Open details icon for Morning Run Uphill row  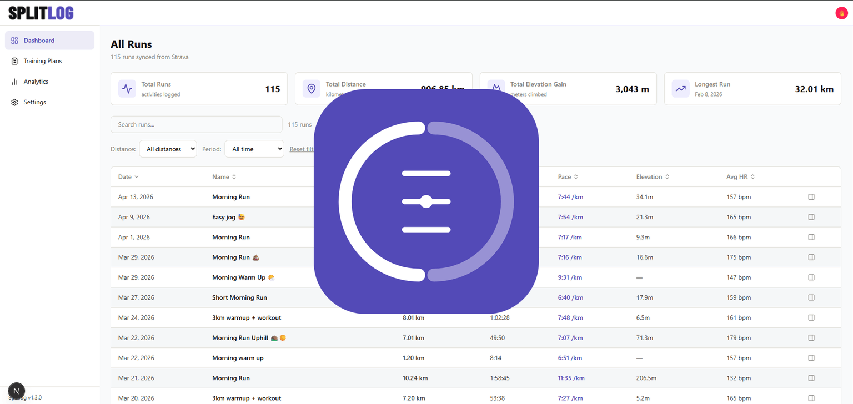[811, 337]
